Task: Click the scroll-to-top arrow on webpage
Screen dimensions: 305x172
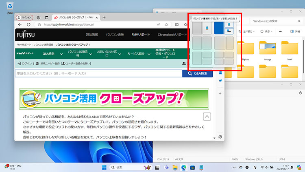Action: point(207,117)
